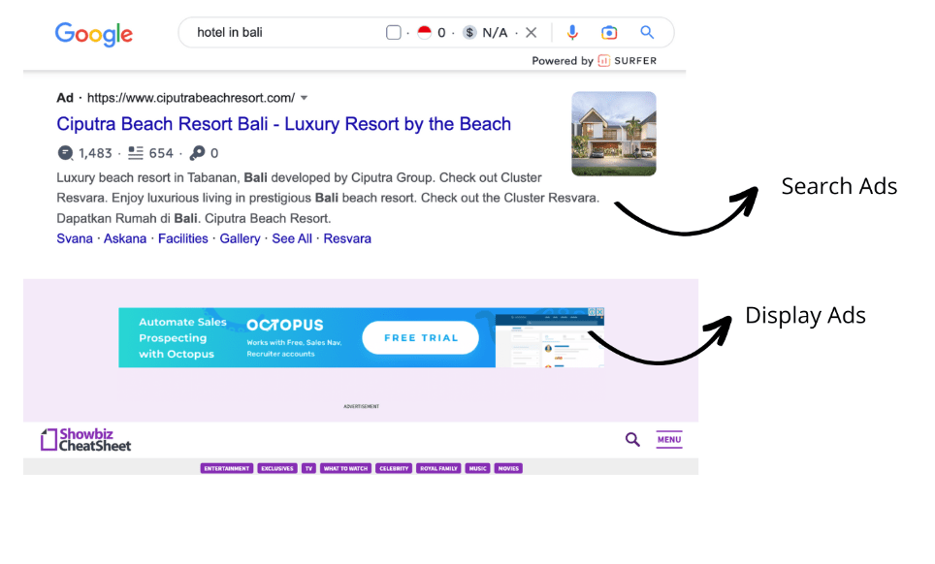Submit search with the blue magnifier icon
Screen dimensions: 935x564
tap(647, 32)
